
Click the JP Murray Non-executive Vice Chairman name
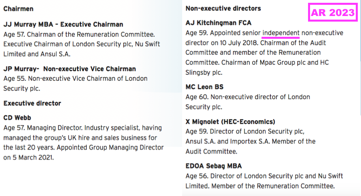[x=69, y=69]
